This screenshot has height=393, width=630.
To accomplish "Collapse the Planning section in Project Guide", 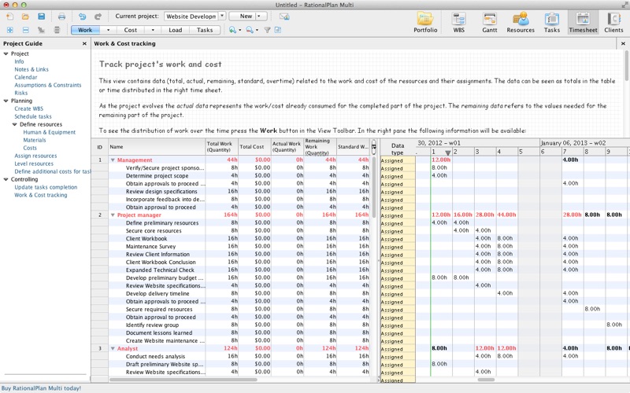I will pyautogui.click(x=6, y=101).
